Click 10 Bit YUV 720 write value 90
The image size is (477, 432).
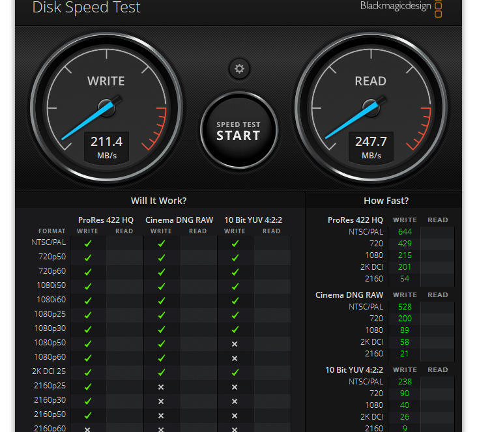405,394
